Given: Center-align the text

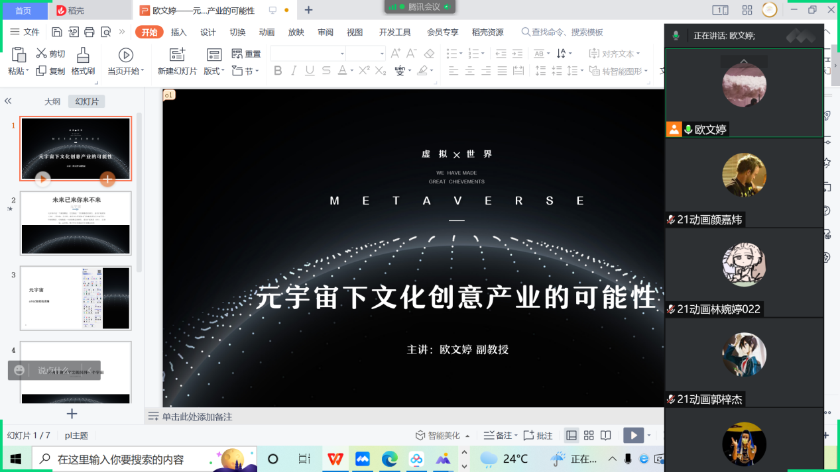Looking at the screenshot, I should tap(470, 71).
